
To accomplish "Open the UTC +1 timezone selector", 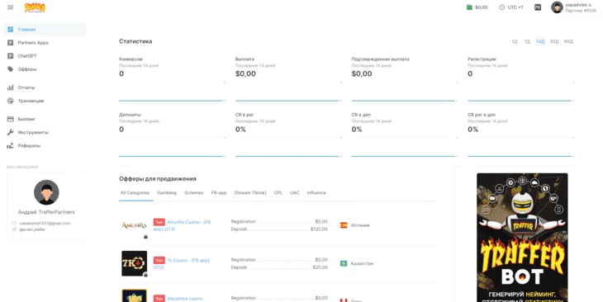I will 511,7.
